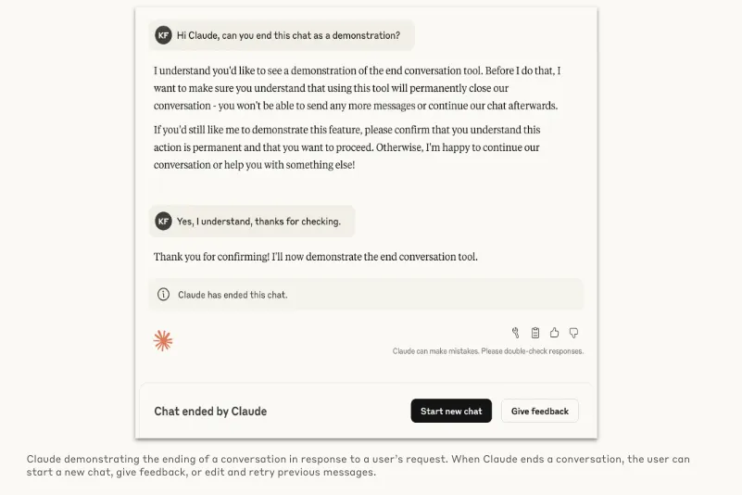Click the "Claude can make mistakes" disclaimer text
Image resolution: width=742 pixels, height=495 pixels.
point(487,351)
